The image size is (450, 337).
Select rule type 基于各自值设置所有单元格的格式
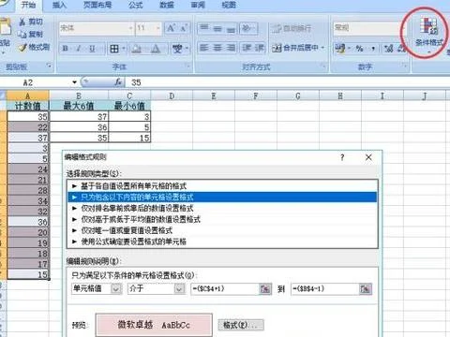pyautogui.click(x=222, y=186)
